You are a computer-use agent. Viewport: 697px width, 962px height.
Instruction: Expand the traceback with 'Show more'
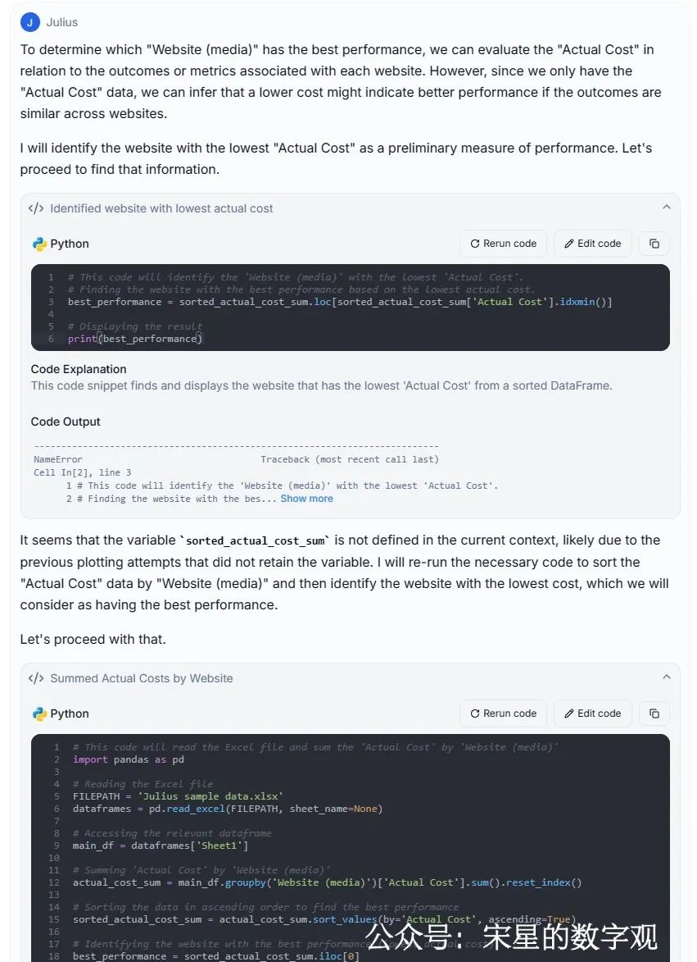(x=306, y=499)
